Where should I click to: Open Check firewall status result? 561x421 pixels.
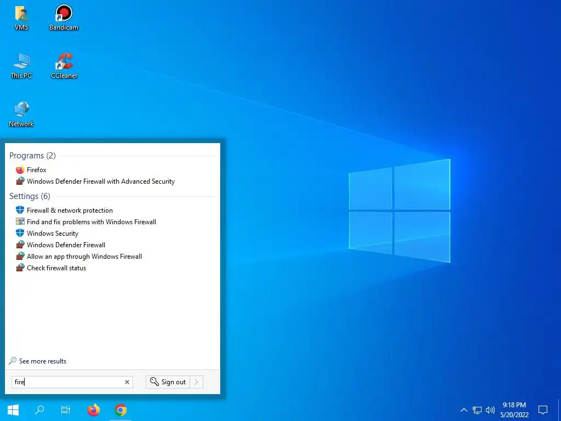(x=56, y=268)
